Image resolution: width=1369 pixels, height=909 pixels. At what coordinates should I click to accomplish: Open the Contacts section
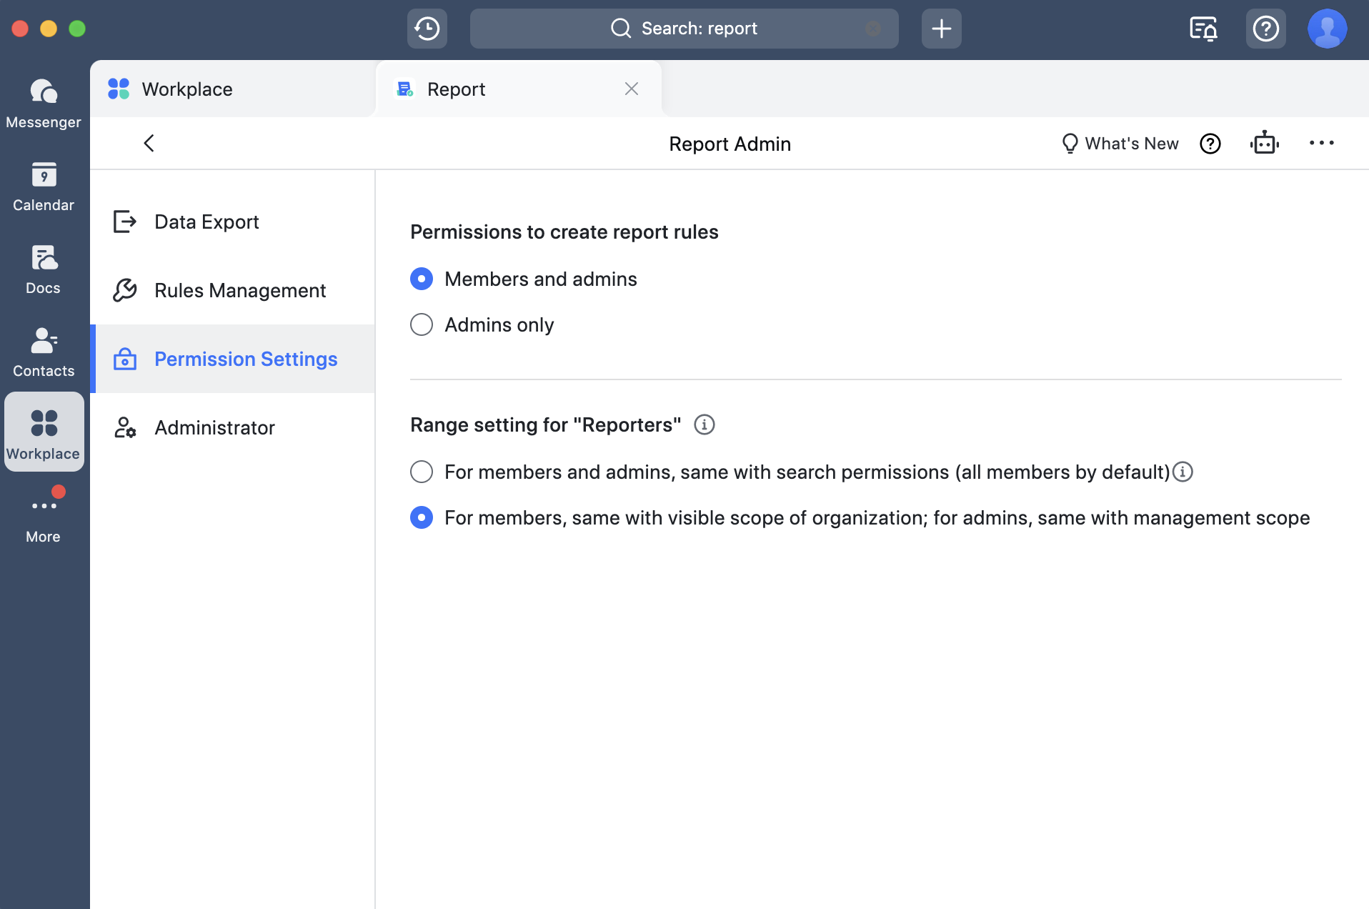pos(43,350)
